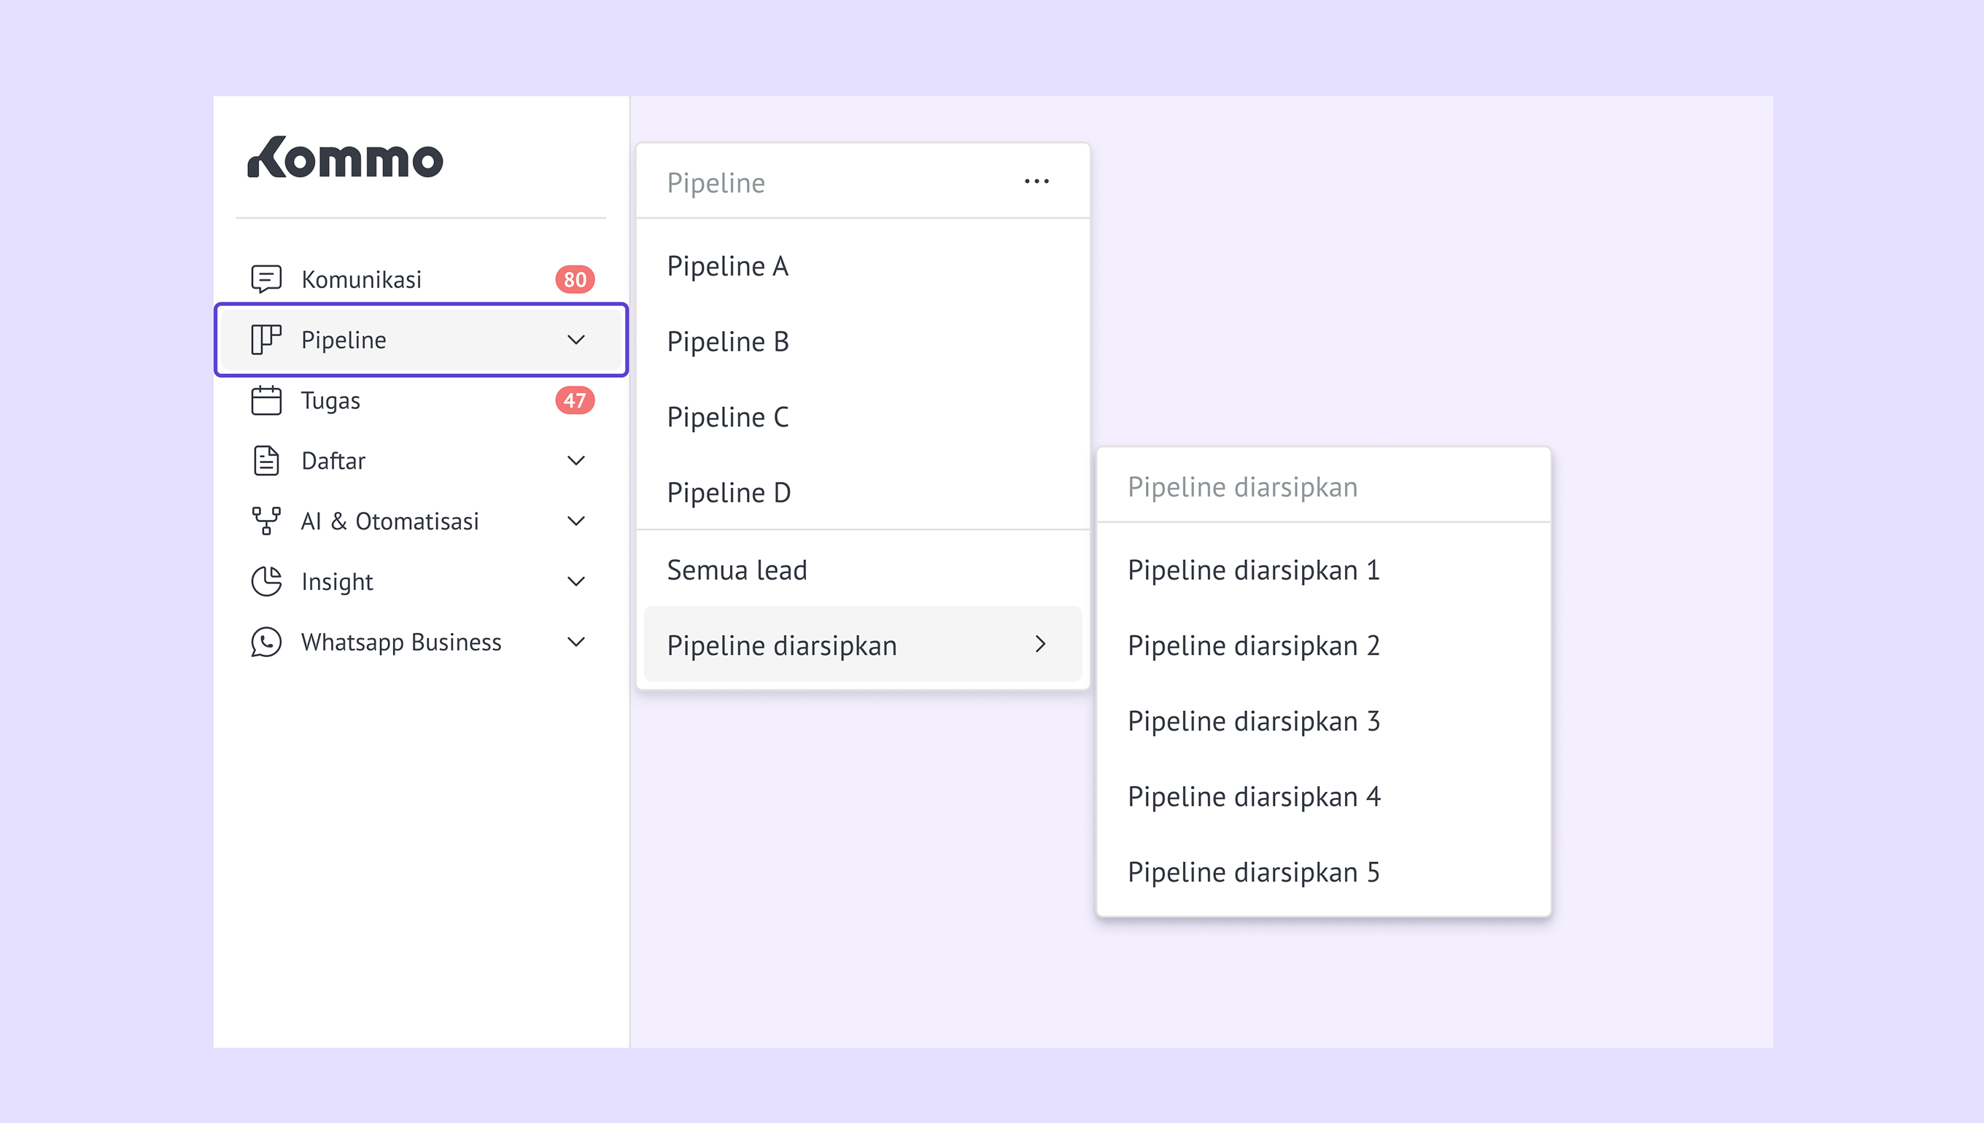Open Pipeline diarsipkan 5

pyautogui.click(x=1252, y=872)
